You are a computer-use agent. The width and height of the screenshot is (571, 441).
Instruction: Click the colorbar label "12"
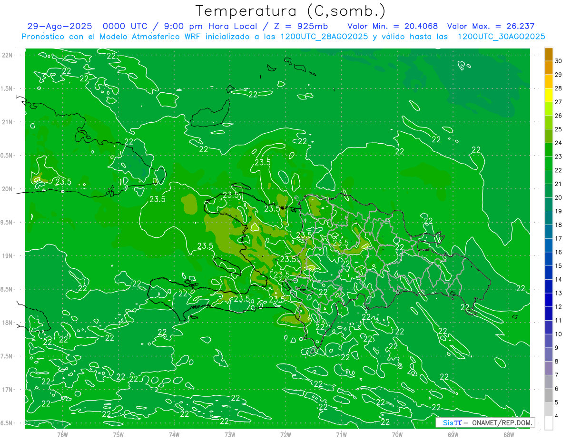(x=559, y=307)
